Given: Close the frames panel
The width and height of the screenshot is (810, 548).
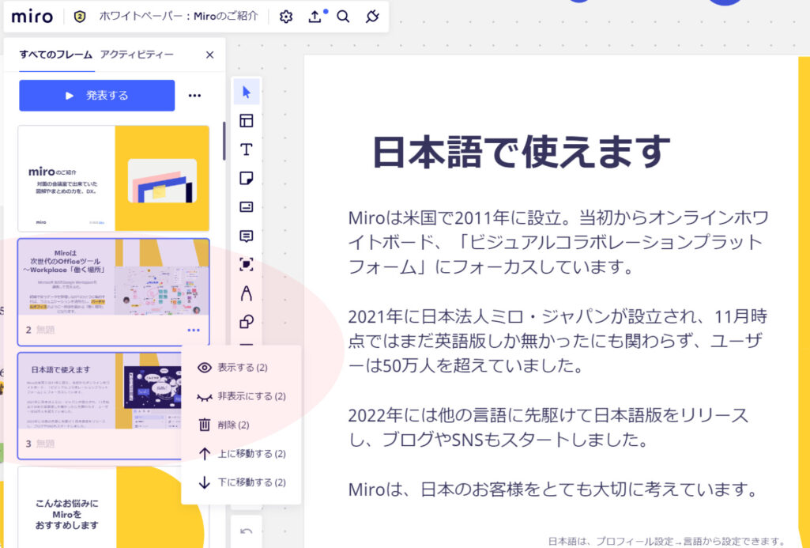Looking at the screenshot, I should pos(209,55).
